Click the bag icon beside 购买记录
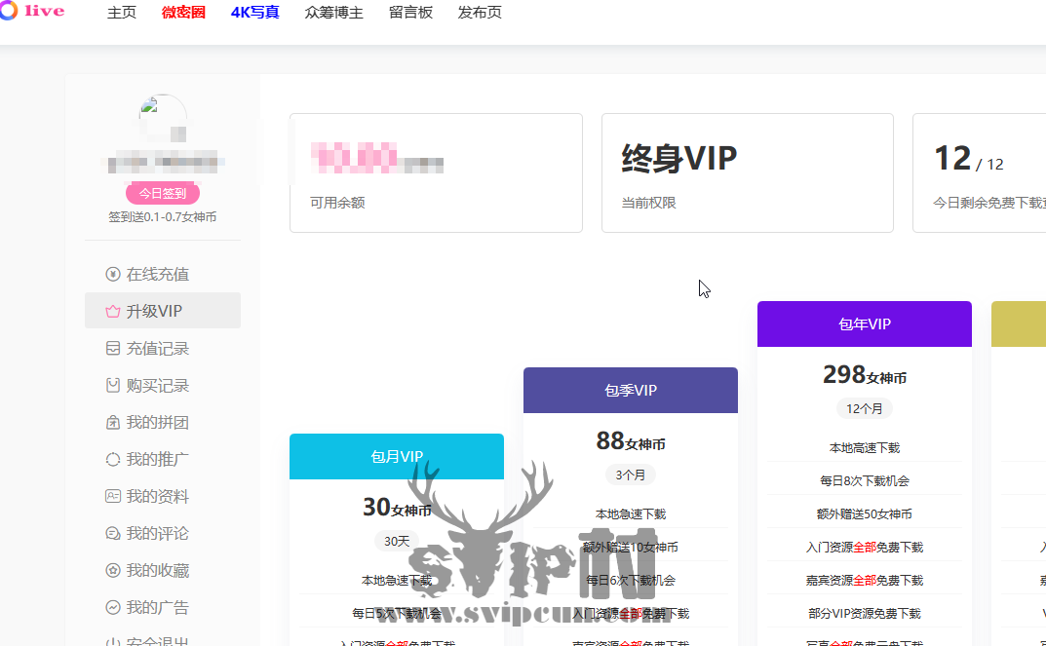 pyautogui.click(x=113, y=385)
